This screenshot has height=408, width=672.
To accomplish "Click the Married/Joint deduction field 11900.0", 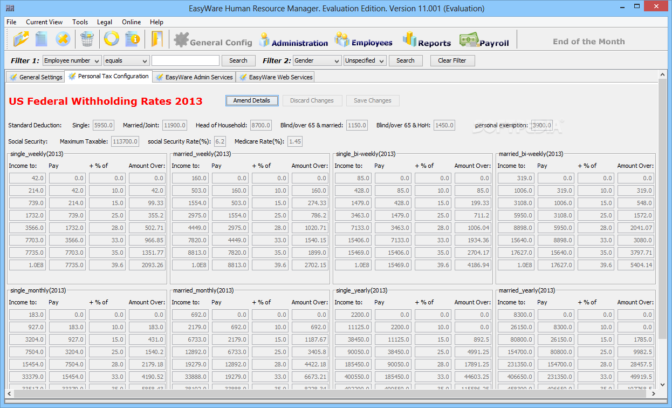I will [175, 125].
